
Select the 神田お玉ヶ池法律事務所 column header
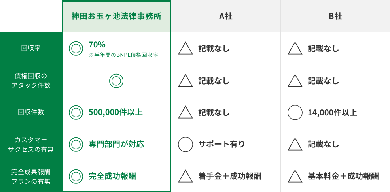[x=116, y=16]
